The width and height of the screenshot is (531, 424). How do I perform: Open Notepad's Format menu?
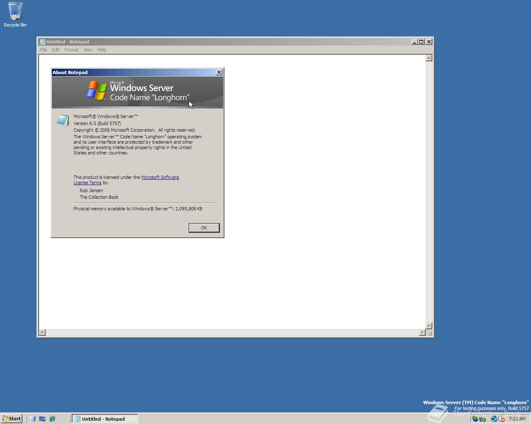coord(71,50)
